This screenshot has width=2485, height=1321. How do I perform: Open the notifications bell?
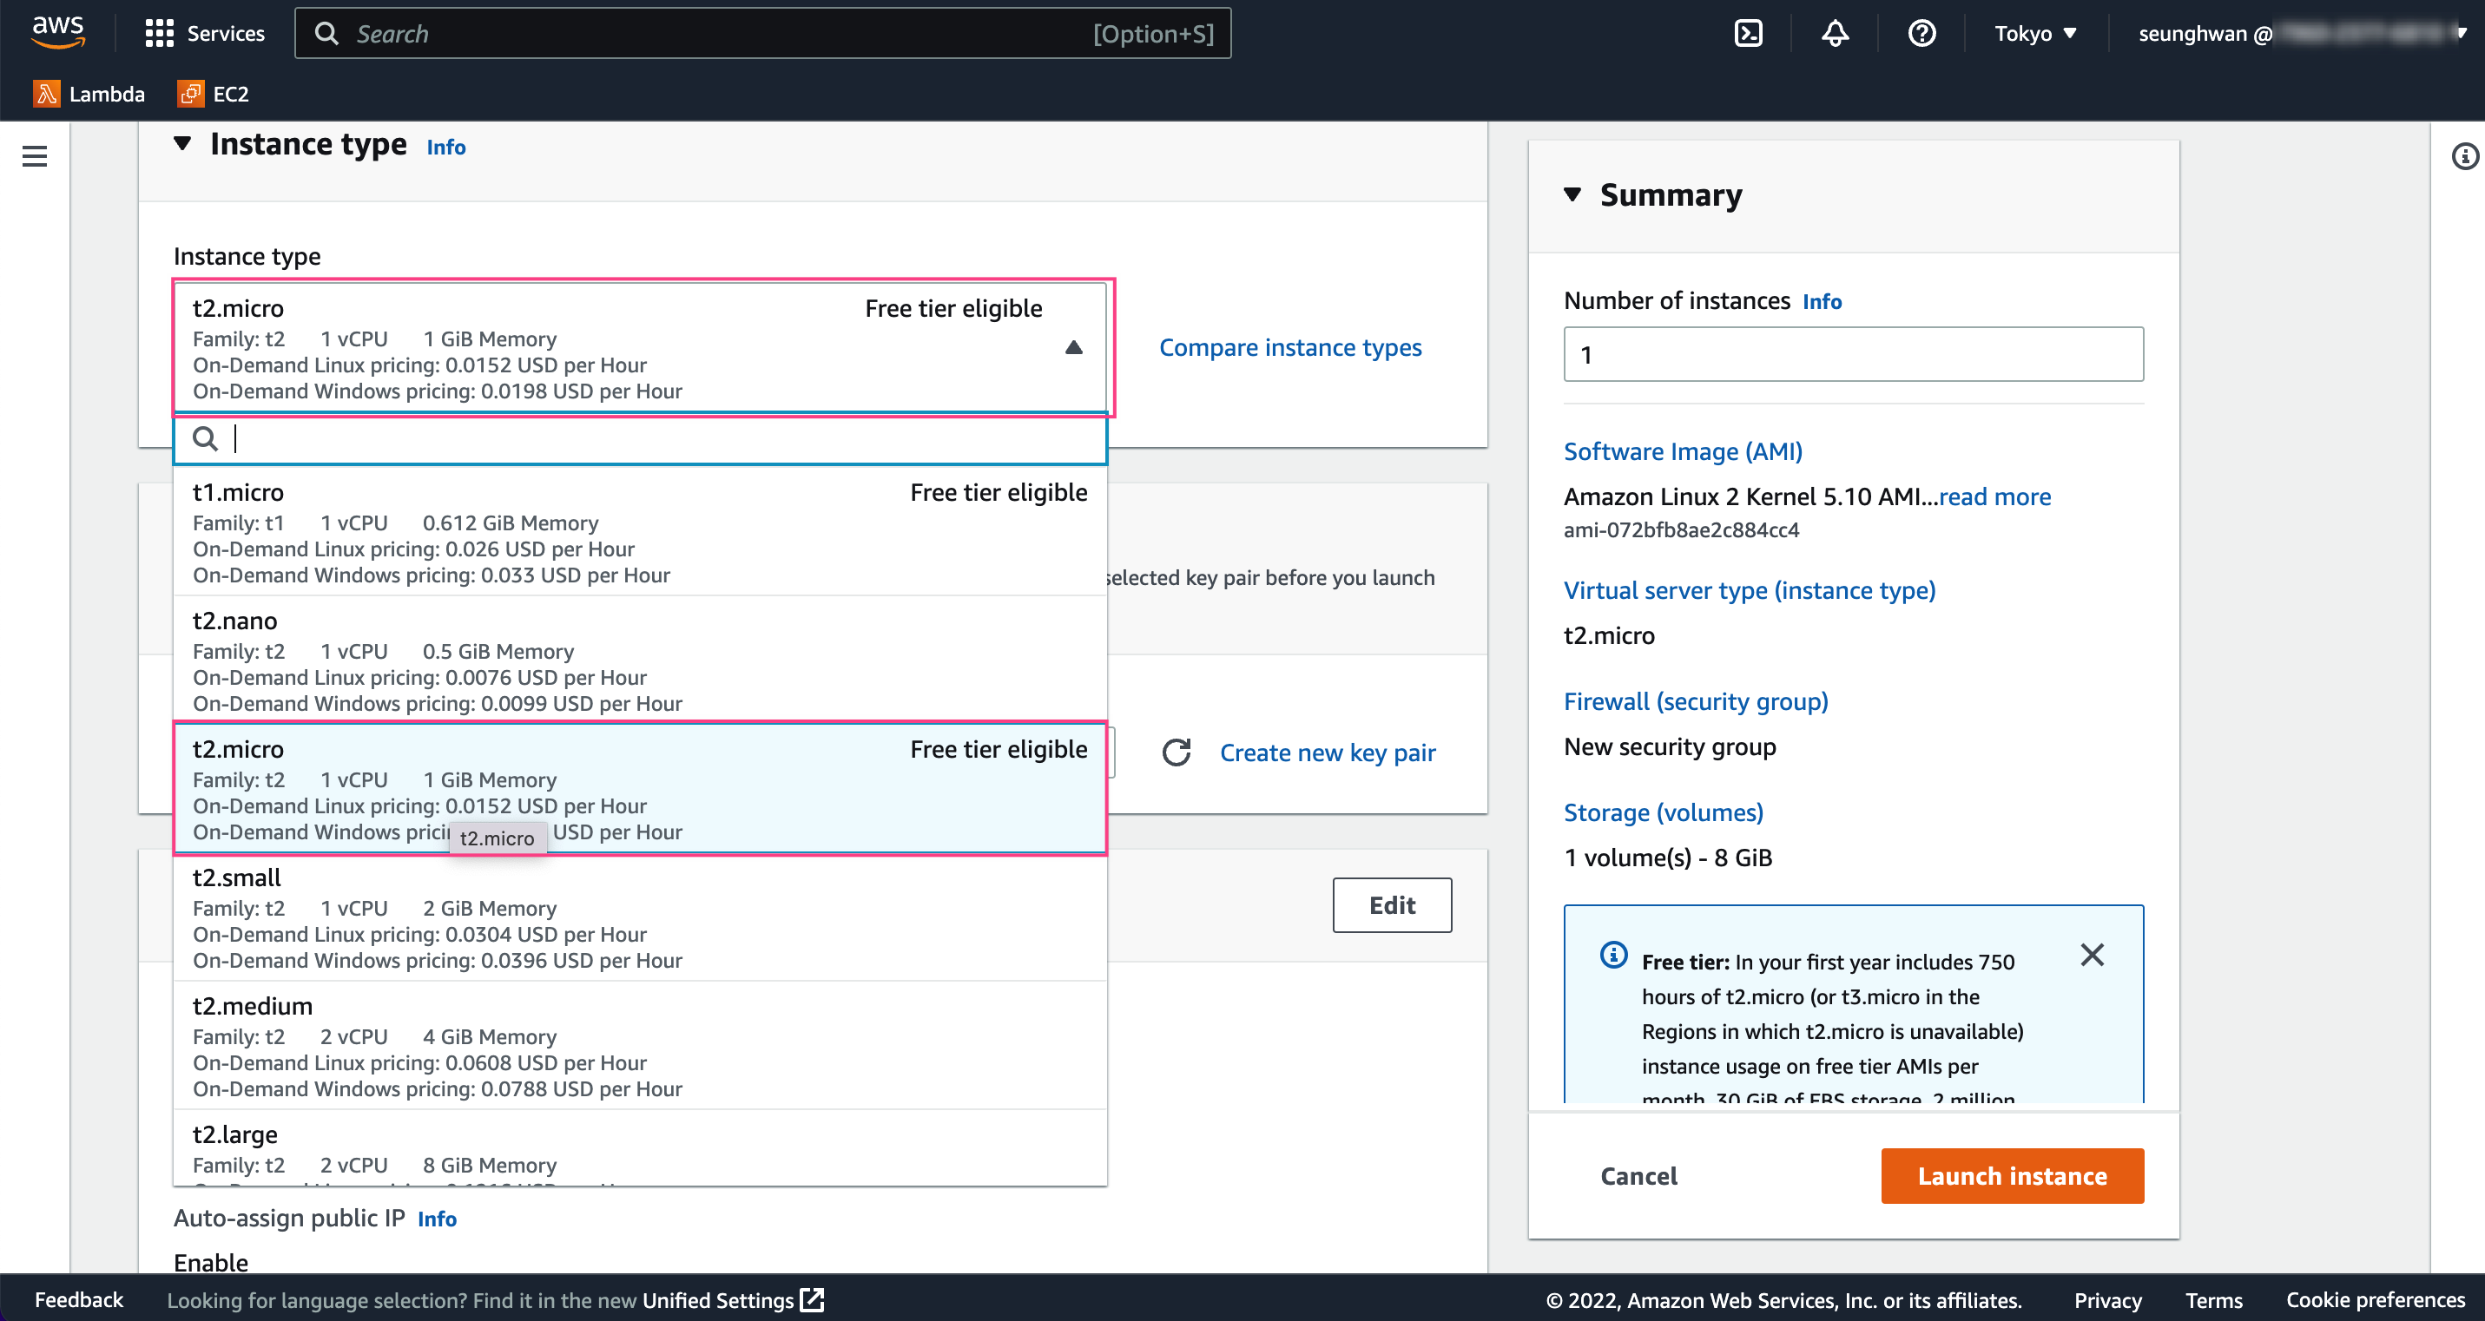point(1835,34)
